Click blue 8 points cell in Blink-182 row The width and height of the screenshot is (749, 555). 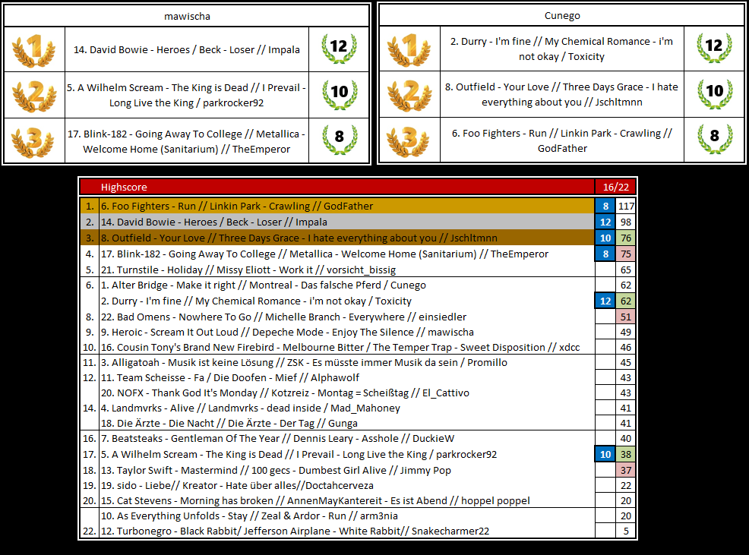tap(605, 254)
